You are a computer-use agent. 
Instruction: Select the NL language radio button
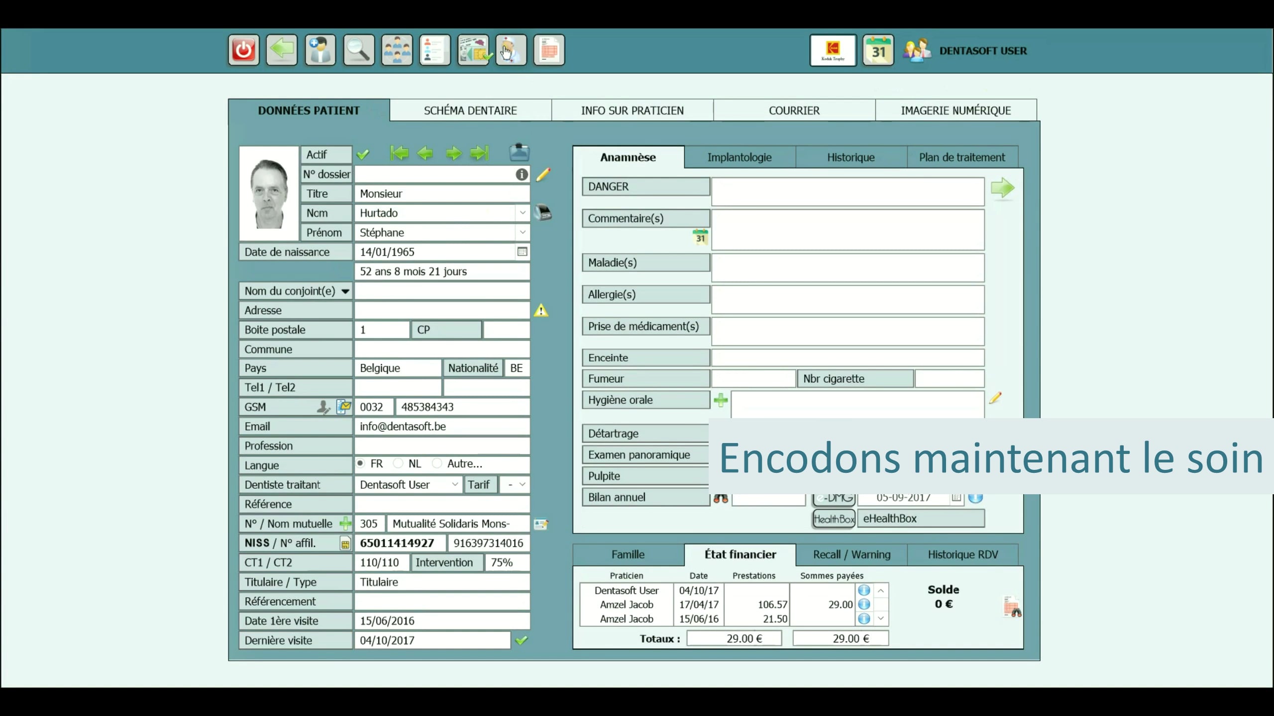point(399,463)
